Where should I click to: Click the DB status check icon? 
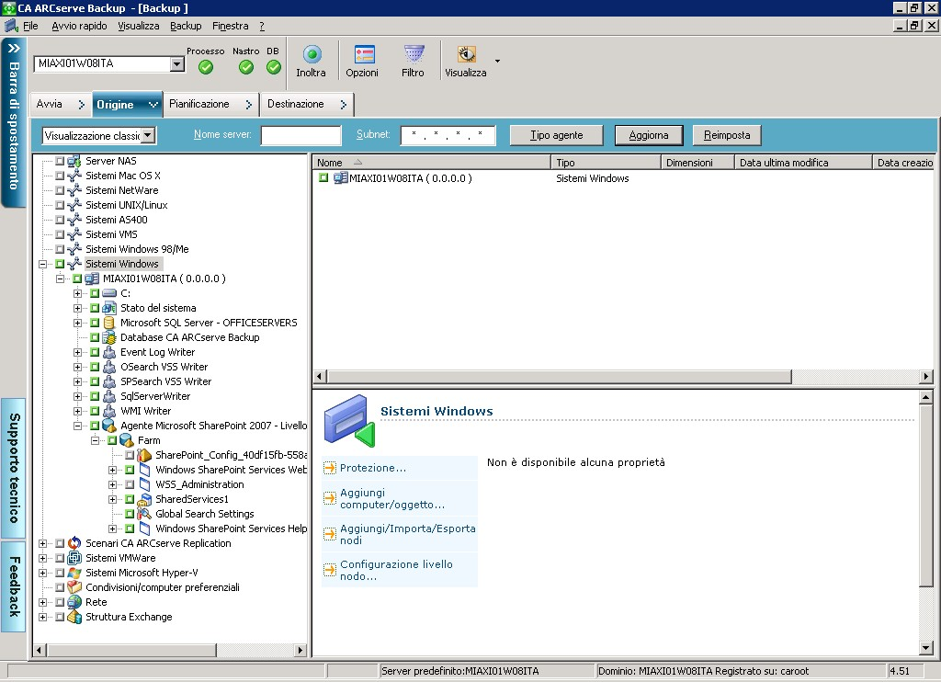pos(272,66)
